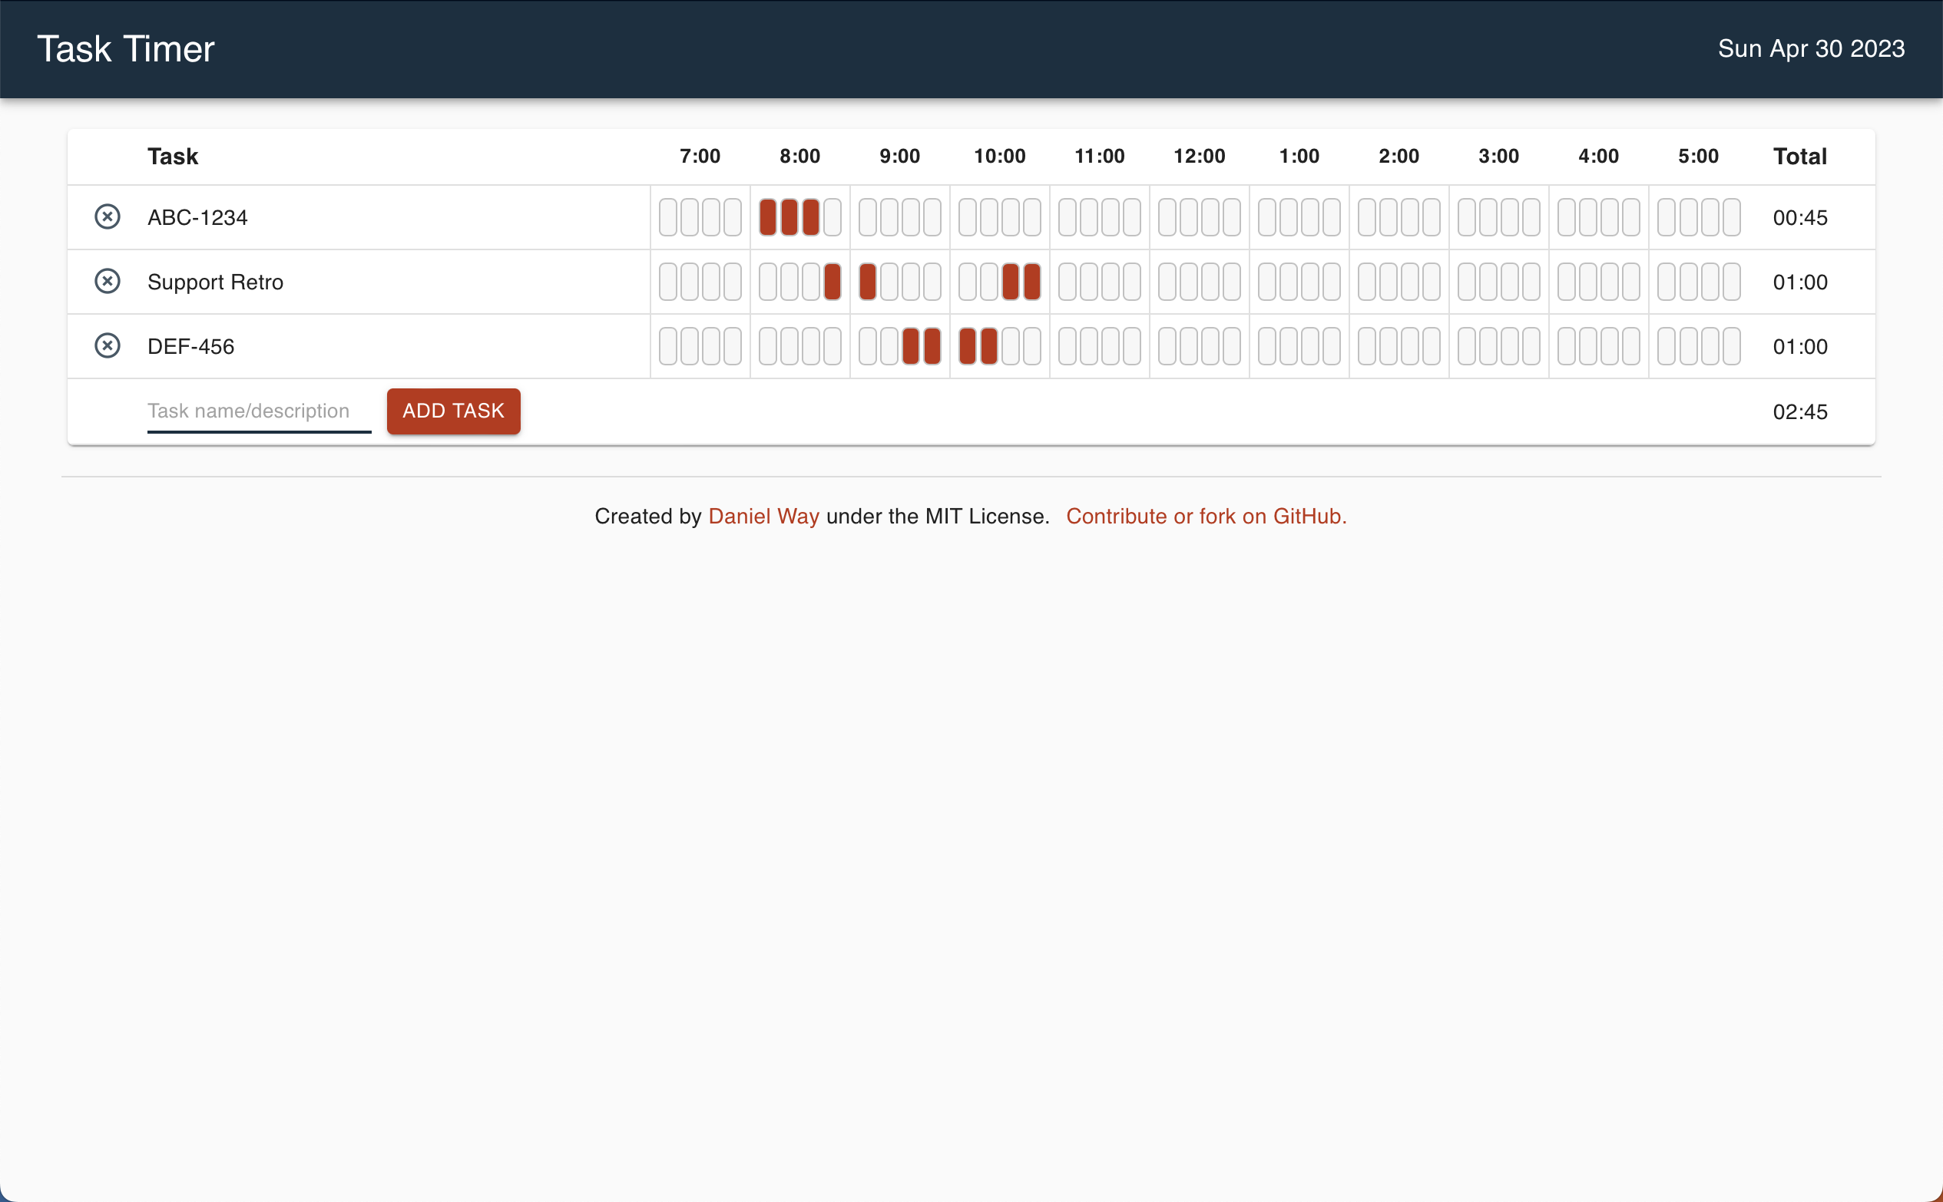1943x1202 pixels.
Task: Expand the 5:00 time column header
Action: (1696, 155)
